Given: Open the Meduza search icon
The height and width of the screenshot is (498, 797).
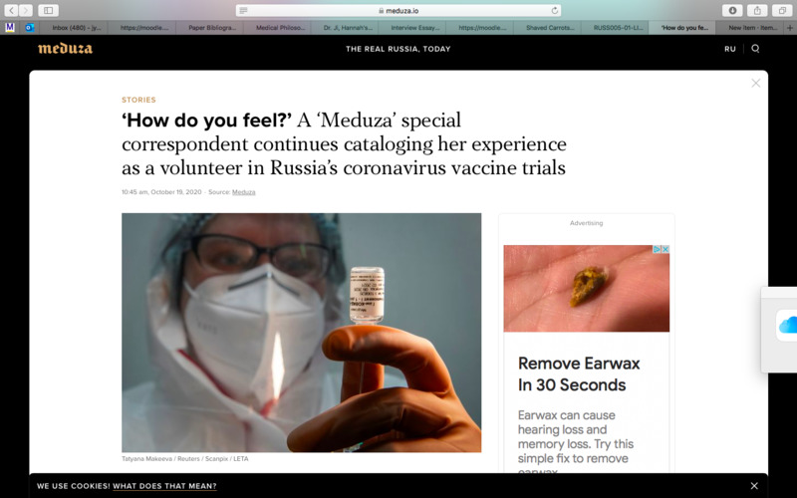Looking at the screenshot, I should point(755,49).
